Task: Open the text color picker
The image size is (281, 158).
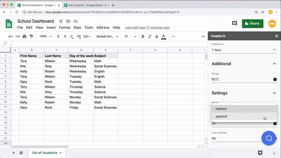Action: pos(163,36)
